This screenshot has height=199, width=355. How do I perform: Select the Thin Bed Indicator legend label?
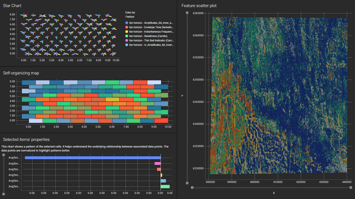tap(151, 40)
